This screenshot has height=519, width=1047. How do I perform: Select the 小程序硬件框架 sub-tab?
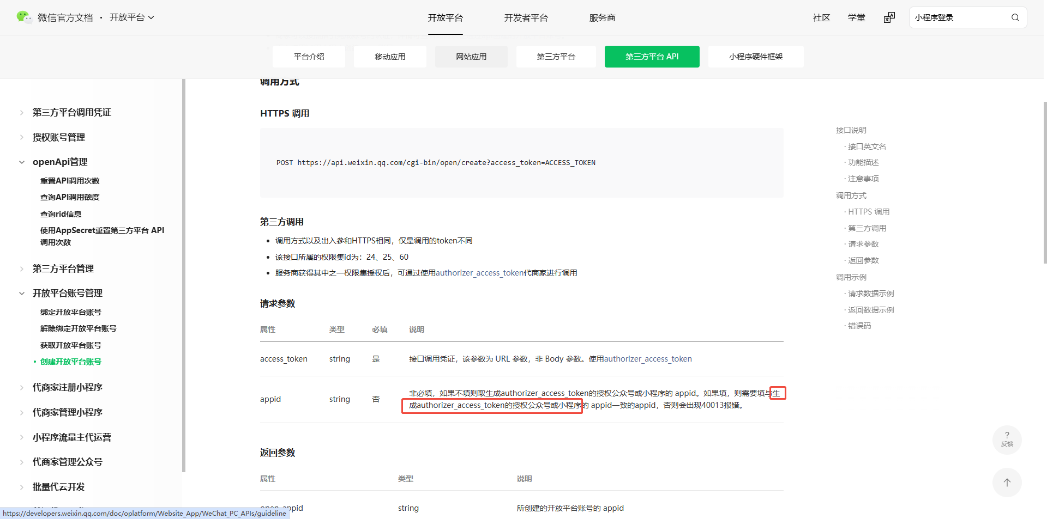click(x=756, y=57)
